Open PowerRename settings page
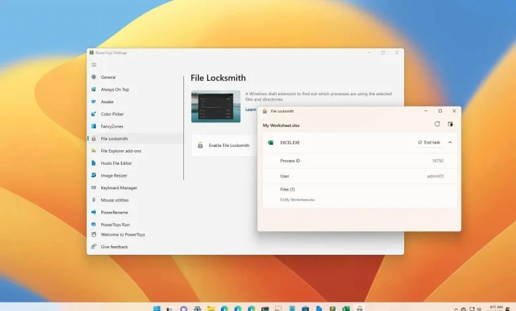The image size is (516, 311). tap(114, 212)
